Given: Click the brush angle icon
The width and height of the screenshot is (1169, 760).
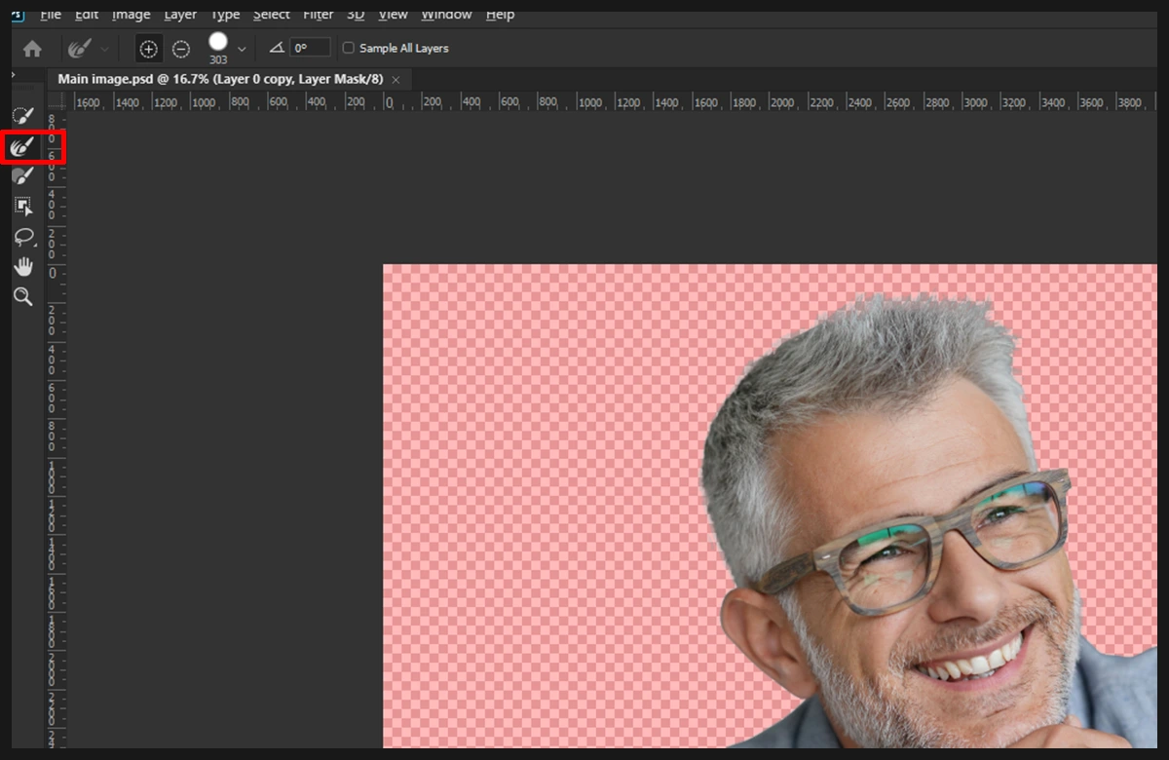Looking at the screenshot, I should point(277,48).
